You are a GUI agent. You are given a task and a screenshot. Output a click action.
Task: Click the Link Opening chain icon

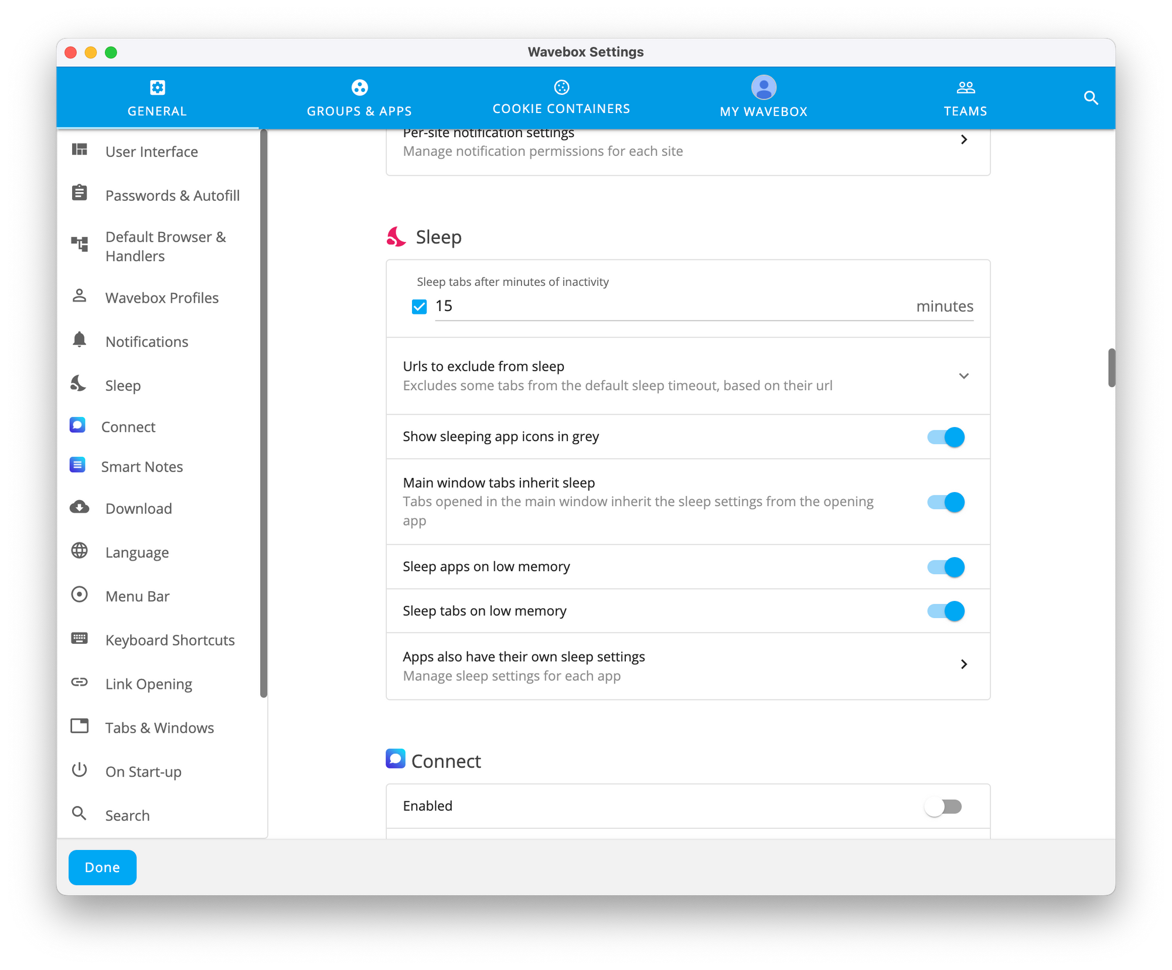coord(80,682)
